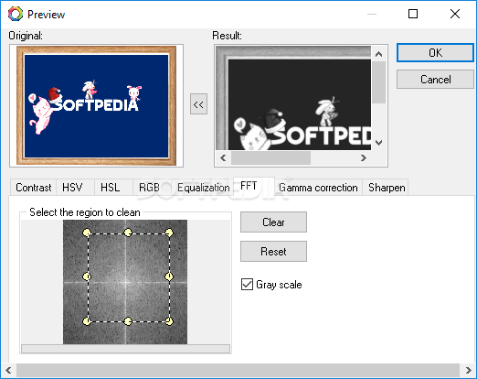Click Result preview scroll right arrow
This screenshot has height=379, width=477.
coord(363,157)
